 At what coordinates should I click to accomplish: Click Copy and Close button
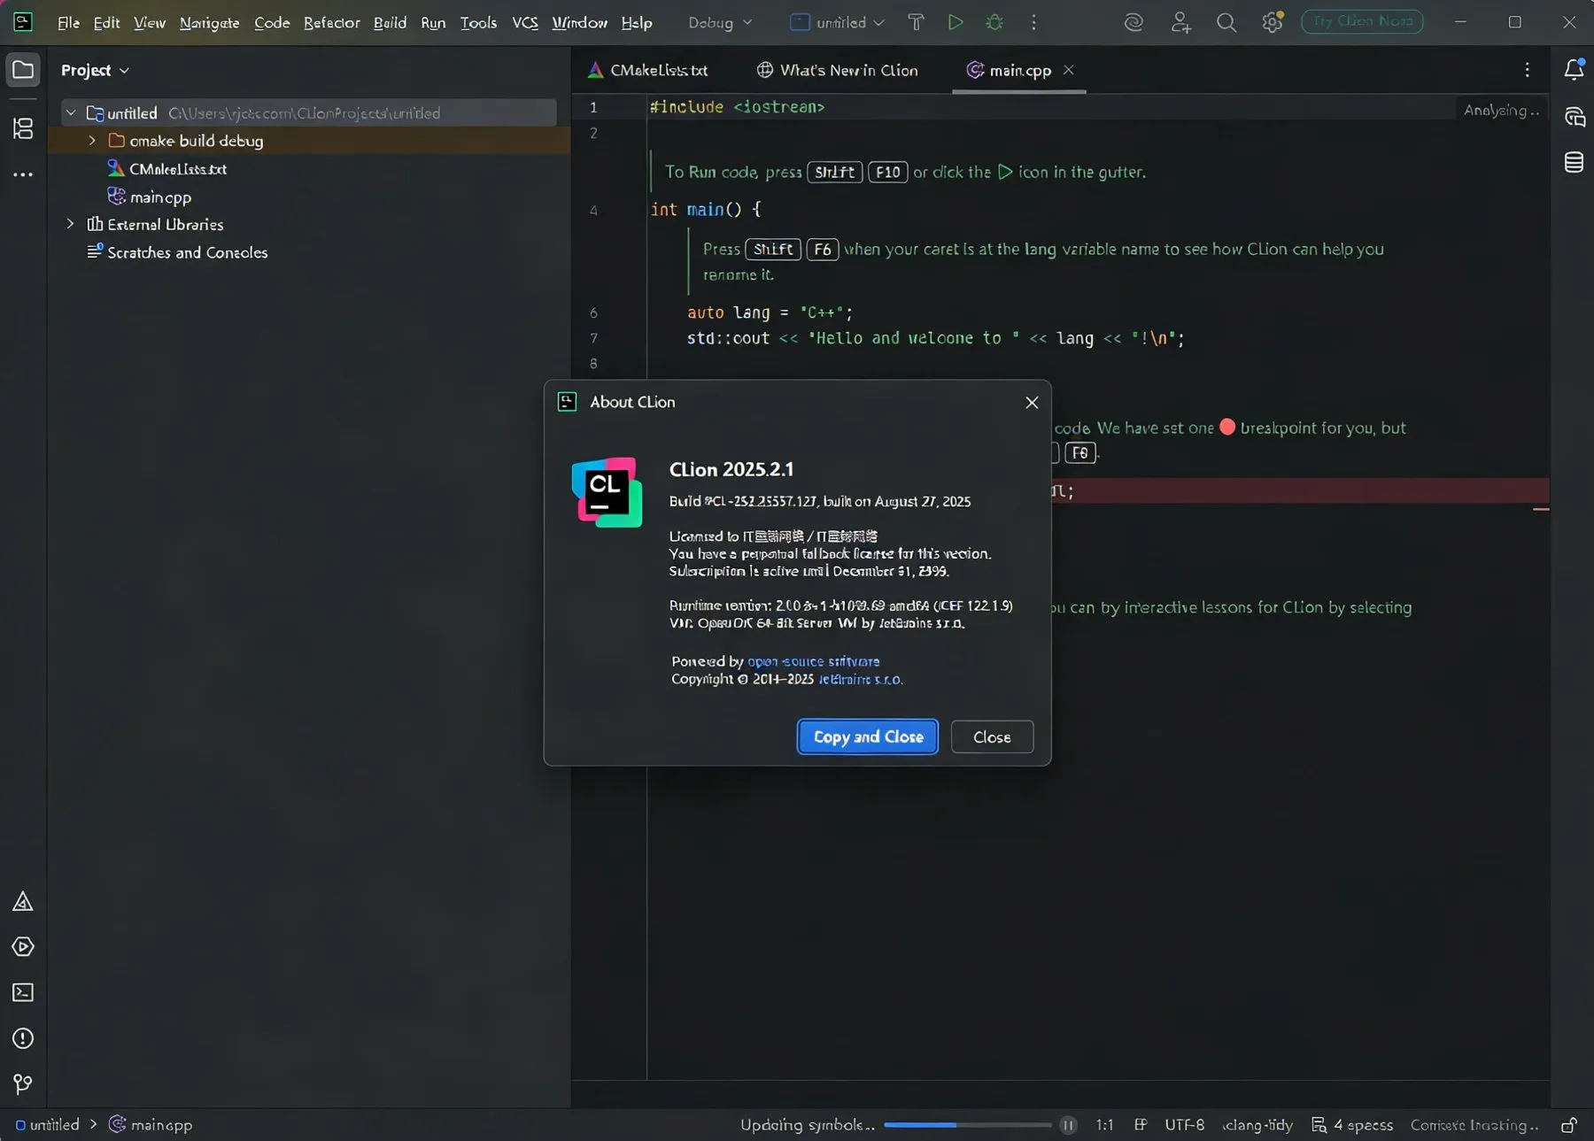tap(868, 736)
